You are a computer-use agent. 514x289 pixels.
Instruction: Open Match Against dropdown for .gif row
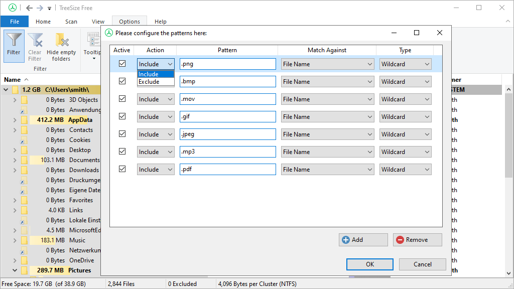[327, 117]
